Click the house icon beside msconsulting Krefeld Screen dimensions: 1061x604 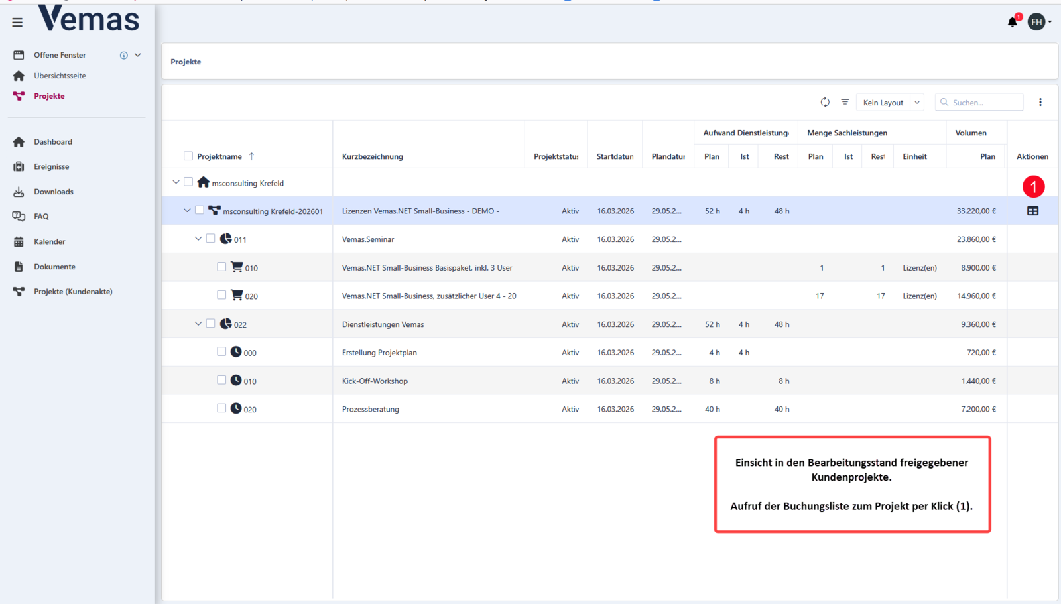coord(204,182)
